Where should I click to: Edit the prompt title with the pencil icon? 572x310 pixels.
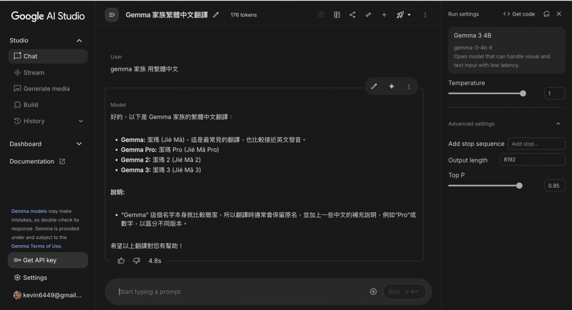tap(216, 15)
